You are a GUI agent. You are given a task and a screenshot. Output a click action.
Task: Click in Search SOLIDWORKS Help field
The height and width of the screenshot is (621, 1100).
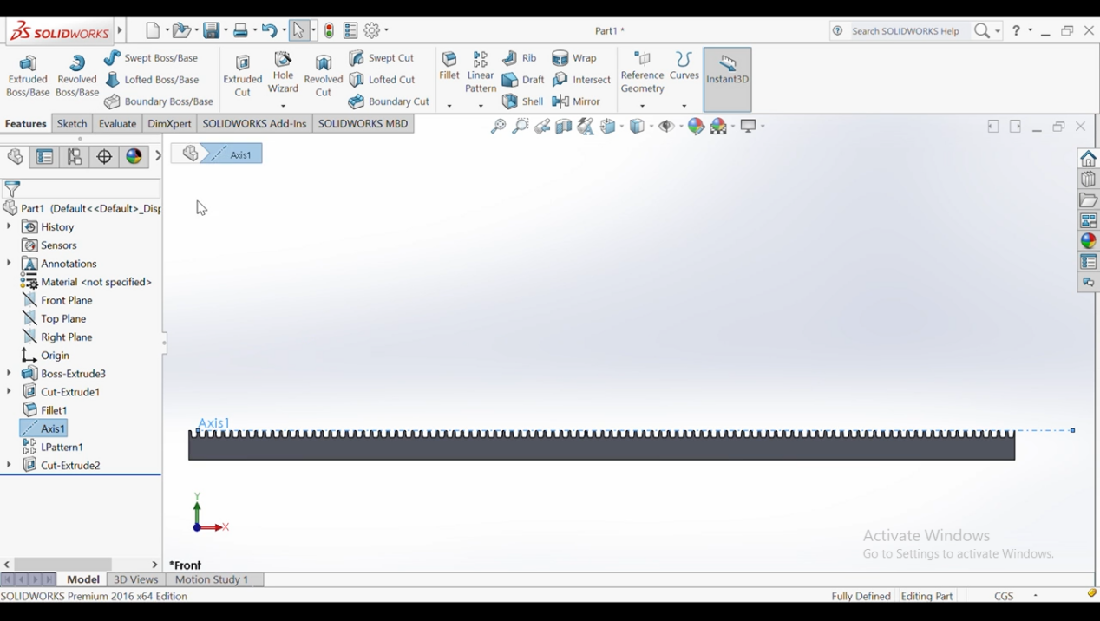[906, 31]
